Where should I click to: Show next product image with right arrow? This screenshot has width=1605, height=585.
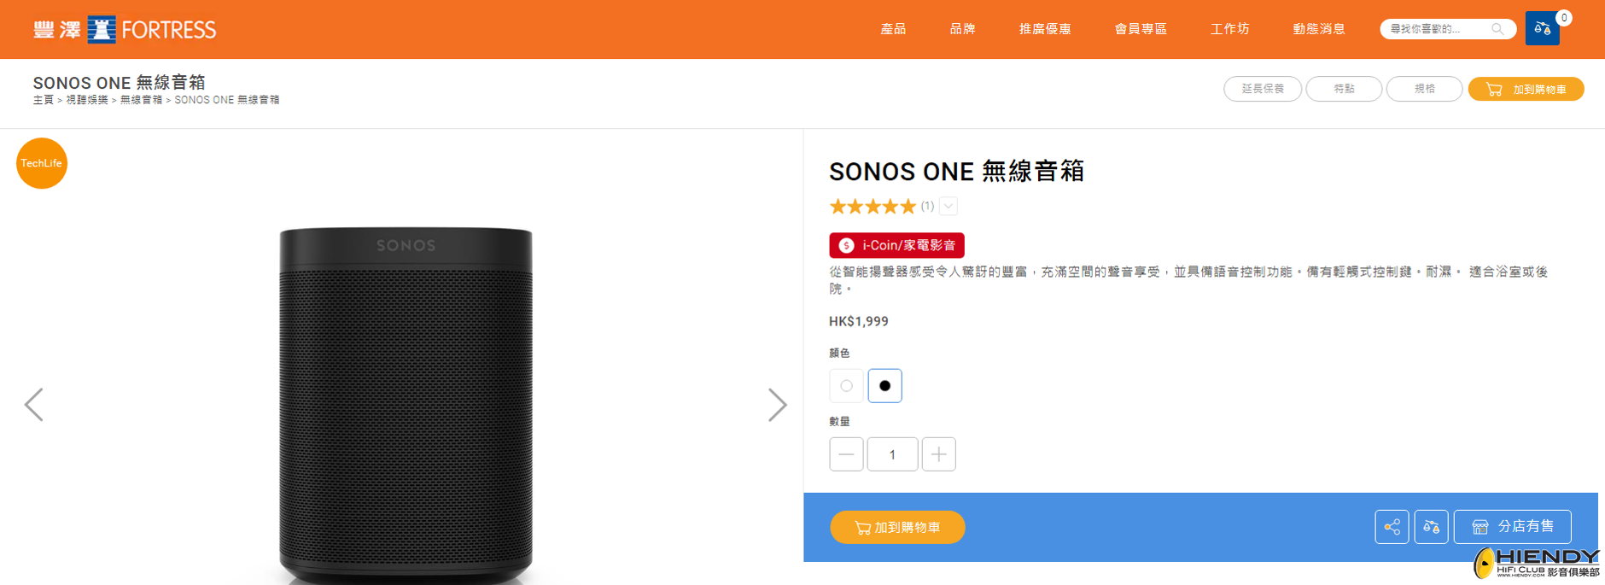click(x=776, y=405)
